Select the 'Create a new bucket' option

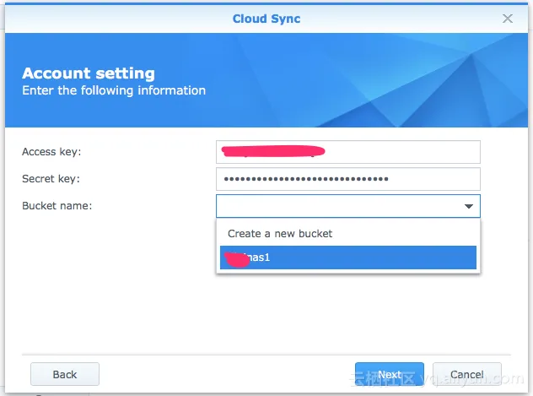point(348,234)
